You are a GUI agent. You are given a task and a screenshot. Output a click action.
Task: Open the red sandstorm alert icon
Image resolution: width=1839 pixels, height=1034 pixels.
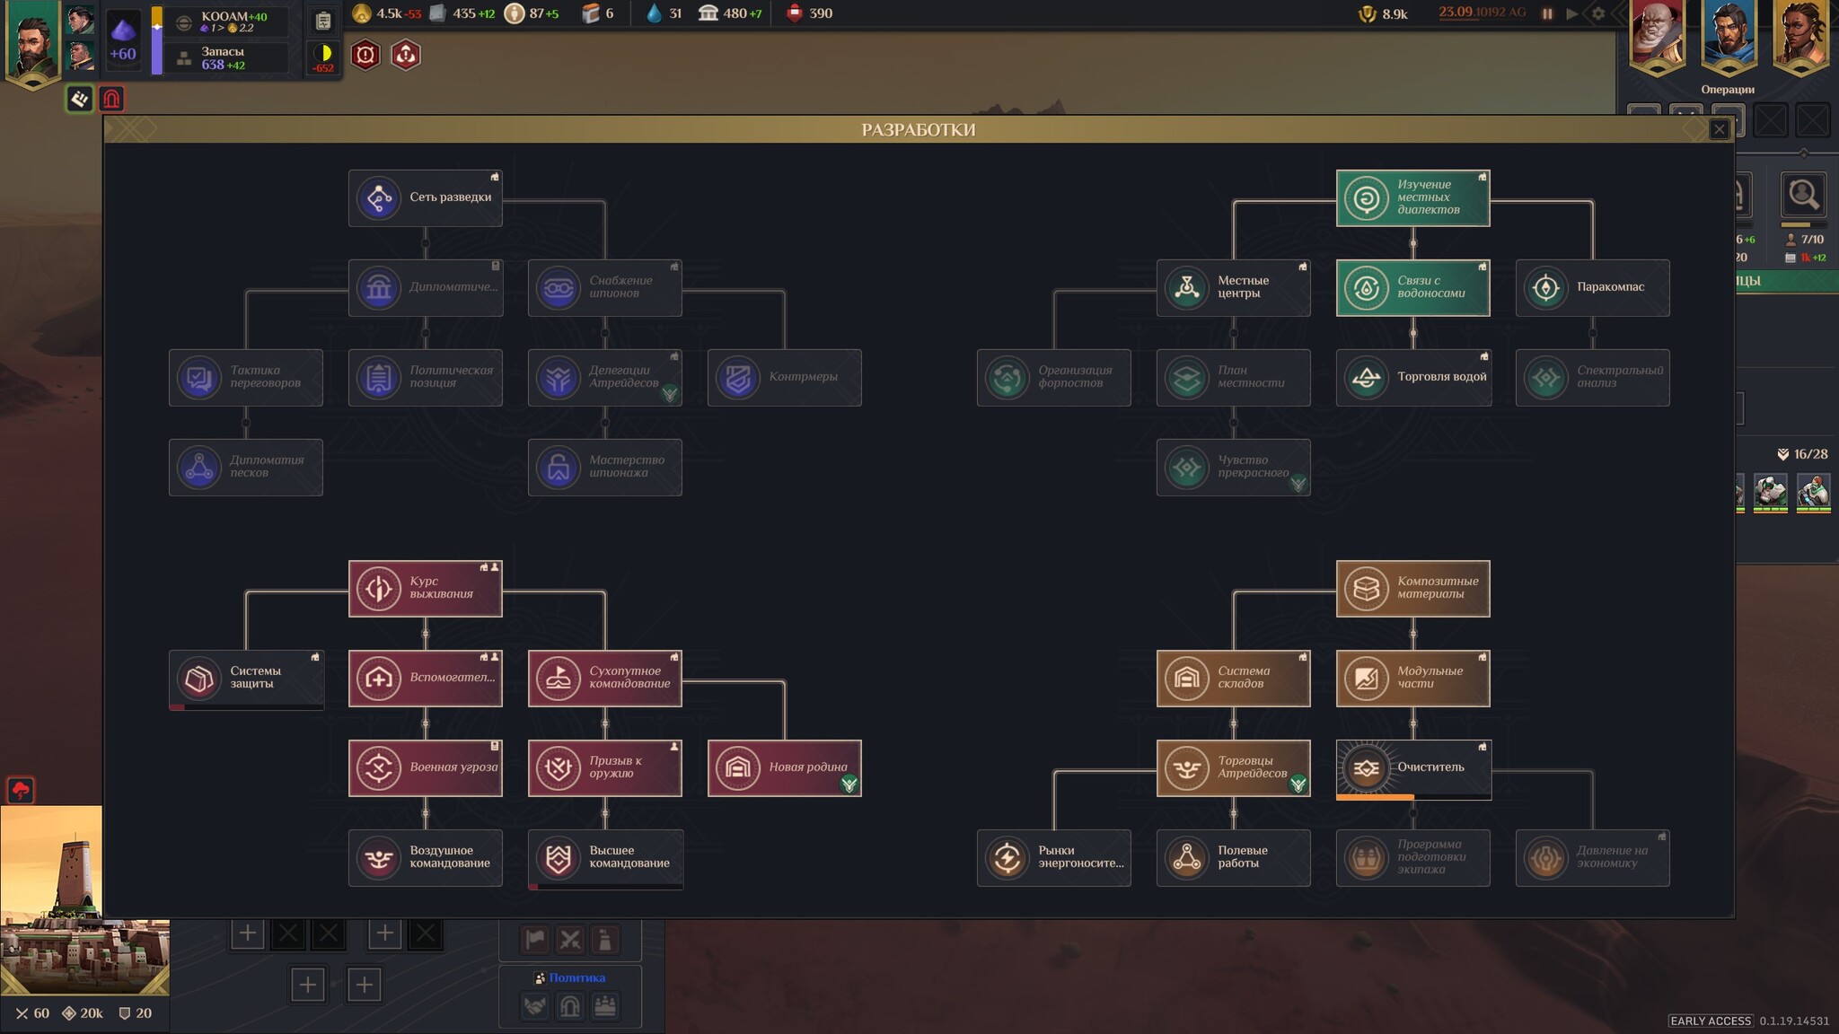click(x=21, y=790)
